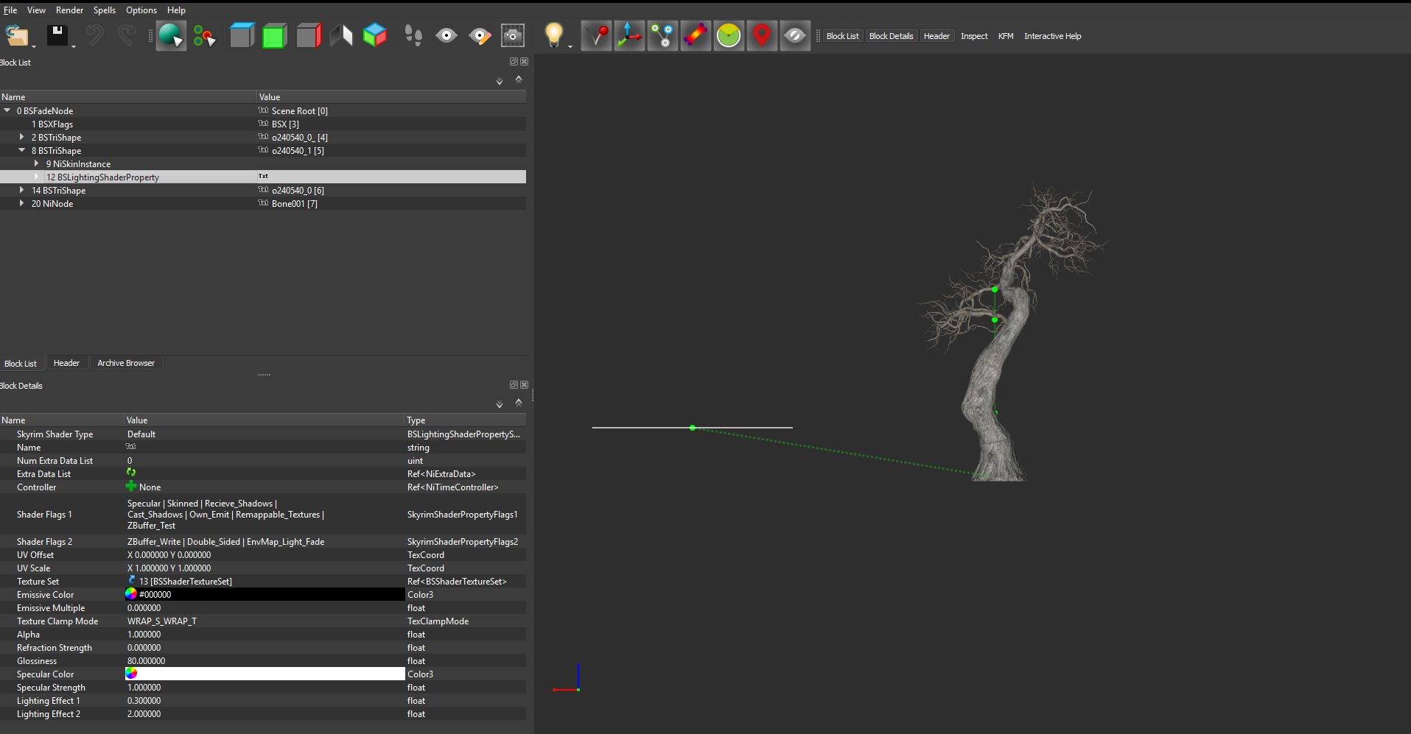Click the Interactive Help button
The width and height of the screenshot is (1411, 734).
click(x=1052, y=36)
